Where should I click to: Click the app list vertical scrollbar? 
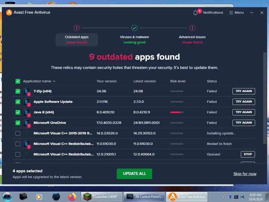(265, 98)
